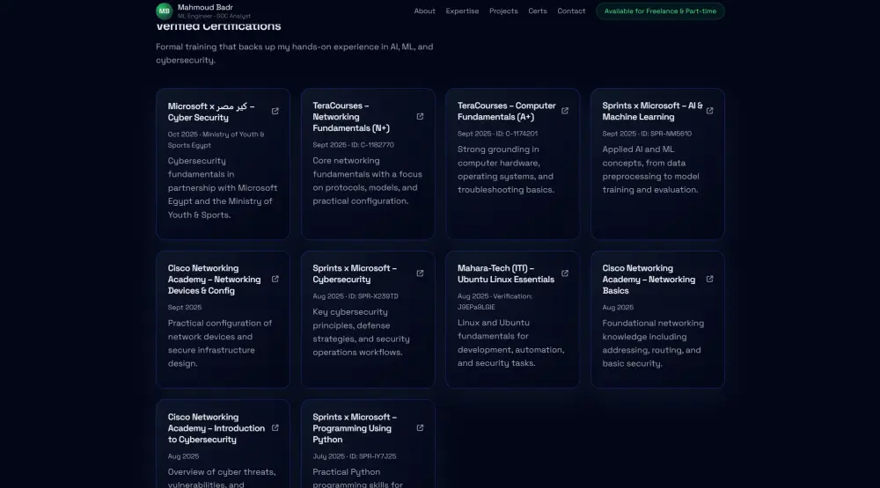Open Cisco Networking Basics title

649,280
